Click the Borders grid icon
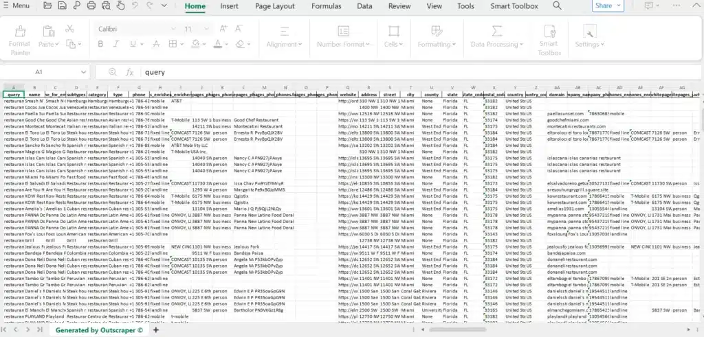704x337 pixels. click(173, 44)
